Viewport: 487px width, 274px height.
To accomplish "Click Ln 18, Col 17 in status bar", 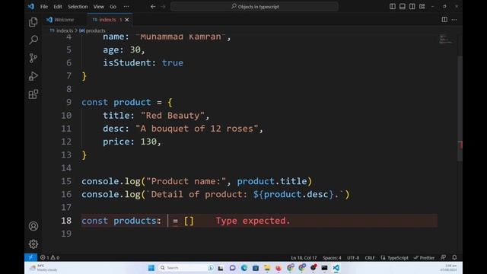I will coord(304,257).
